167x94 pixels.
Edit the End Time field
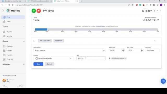click(134, 50)
